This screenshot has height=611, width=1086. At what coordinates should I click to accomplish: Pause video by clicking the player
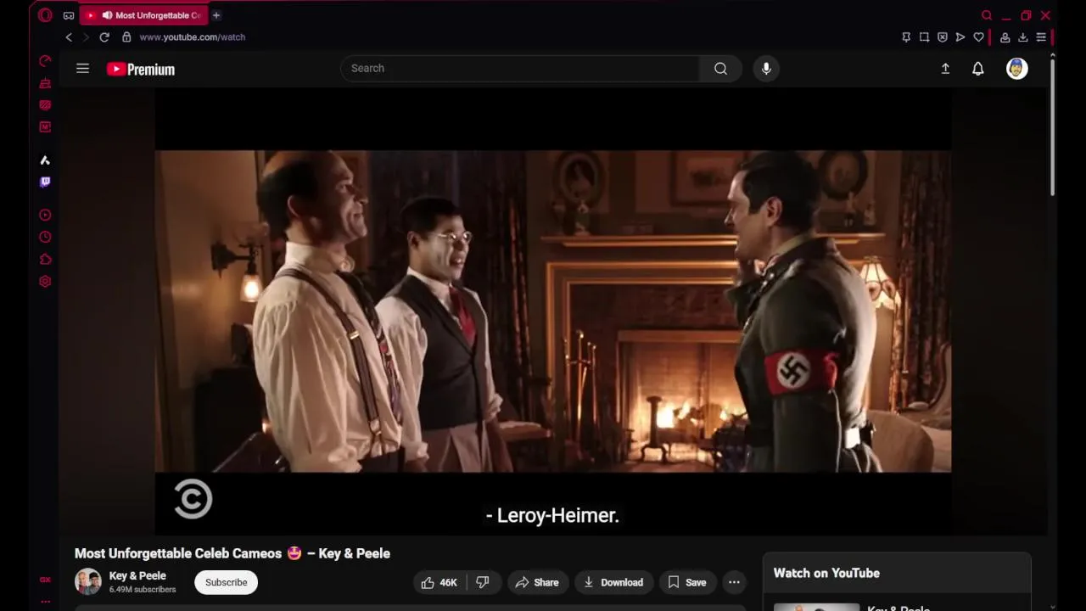pos(552,311)
